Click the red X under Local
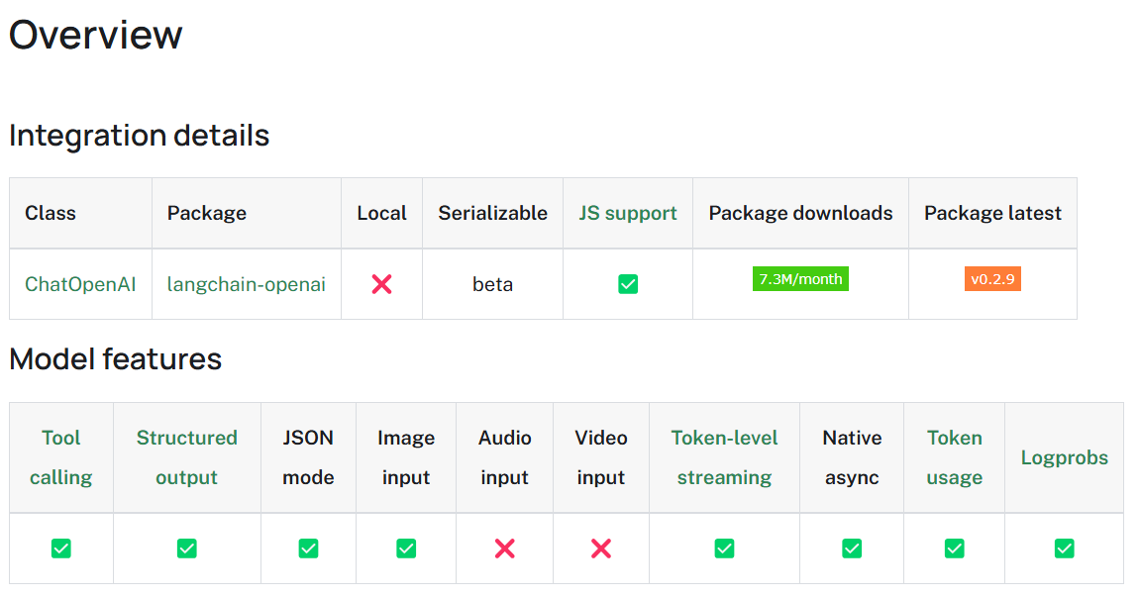 [381, 284]
